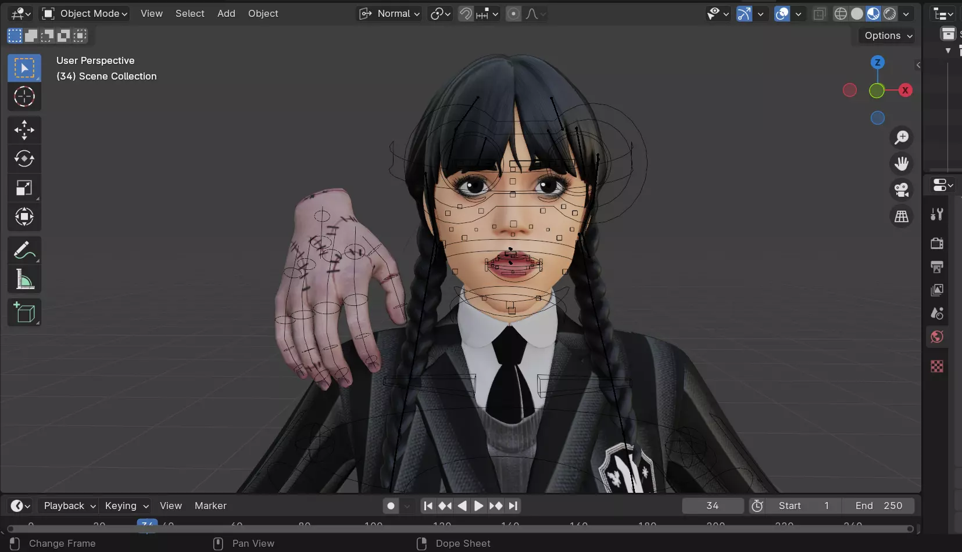Switch to wireframe viewport shading
This screenshot has width=962, height=552.
pyautogui.click(x=841, y=13)
